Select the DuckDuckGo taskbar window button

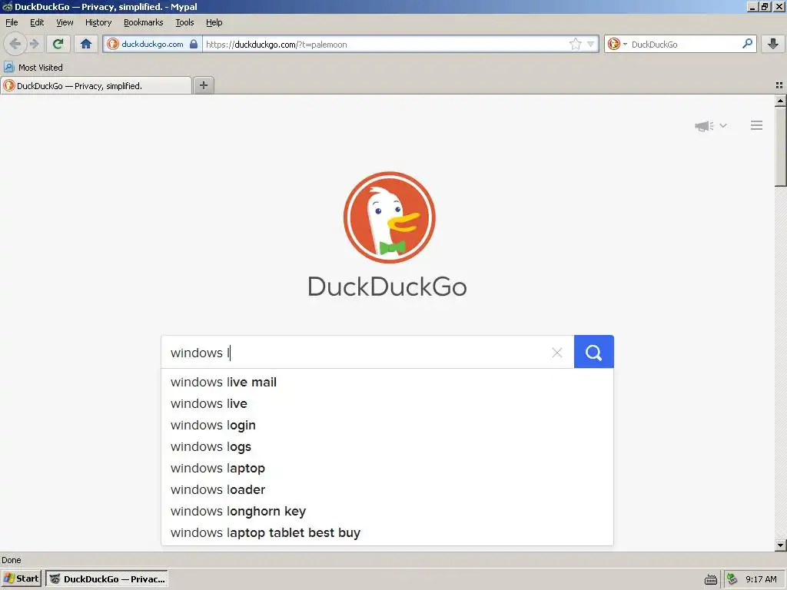coord(107,579)
